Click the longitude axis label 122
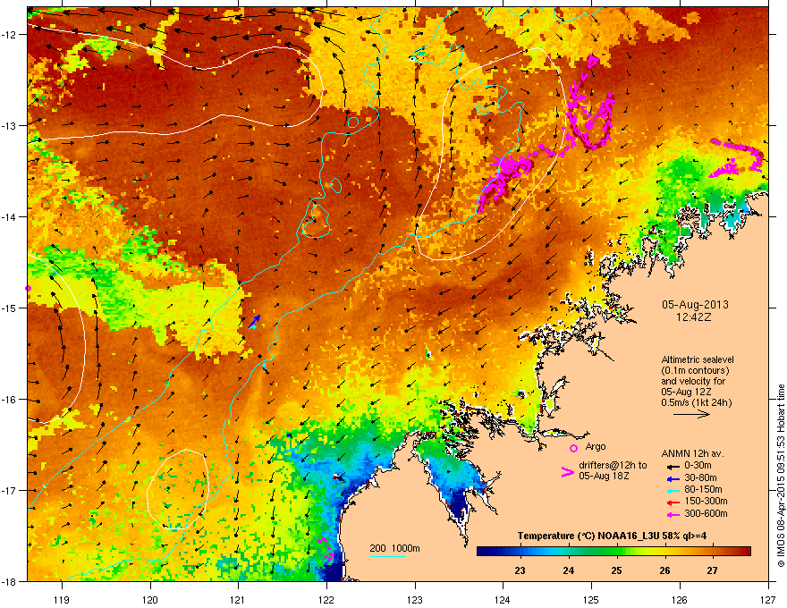Image resolution: width=787 pixels, height=608 pixels. tap(326, 599)
